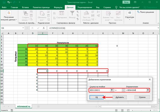Screen dimensions: 160x112
Task: Switch to Вставка tab
Action: tap(25, 7)
